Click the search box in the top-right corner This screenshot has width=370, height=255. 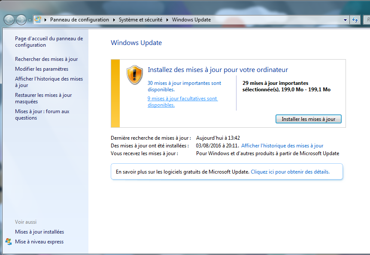[x=367, y=19]
